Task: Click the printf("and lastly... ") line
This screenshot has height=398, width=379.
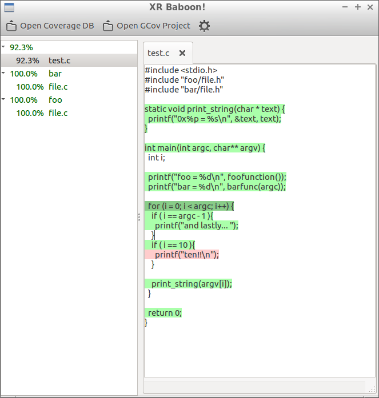Action: click(x=192, y=226)
